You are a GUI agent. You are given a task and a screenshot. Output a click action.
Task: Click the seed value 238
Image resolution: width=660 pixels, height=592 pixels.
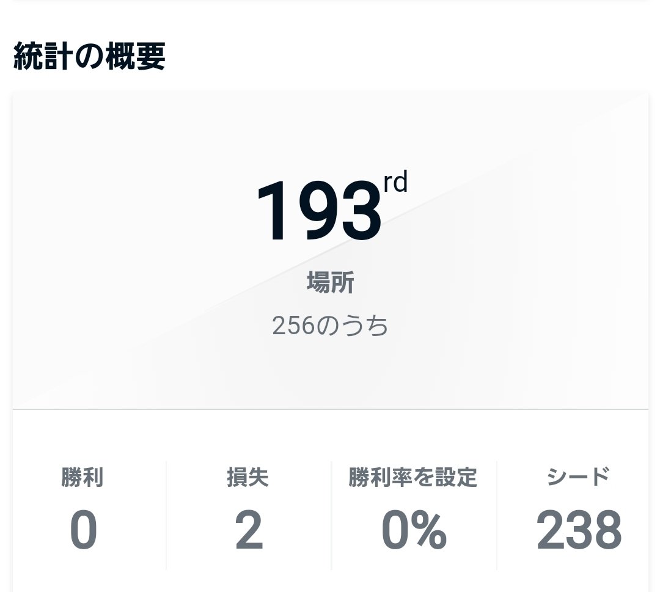579,530
